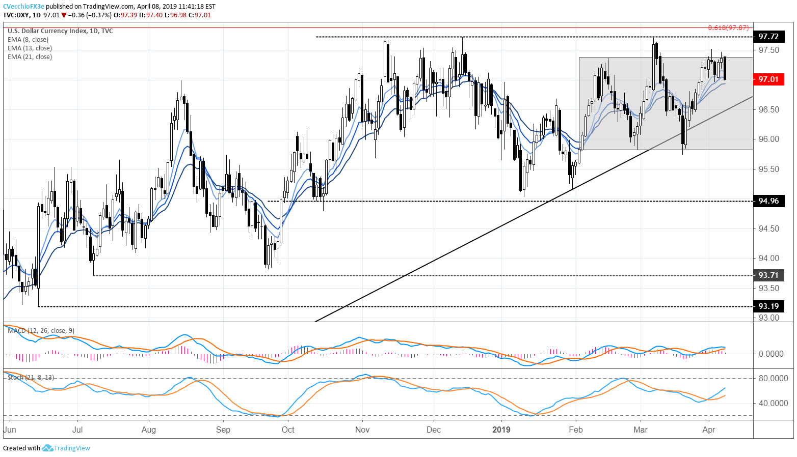Click the TradingView cloud logo icon

click(x=47, y=448)
